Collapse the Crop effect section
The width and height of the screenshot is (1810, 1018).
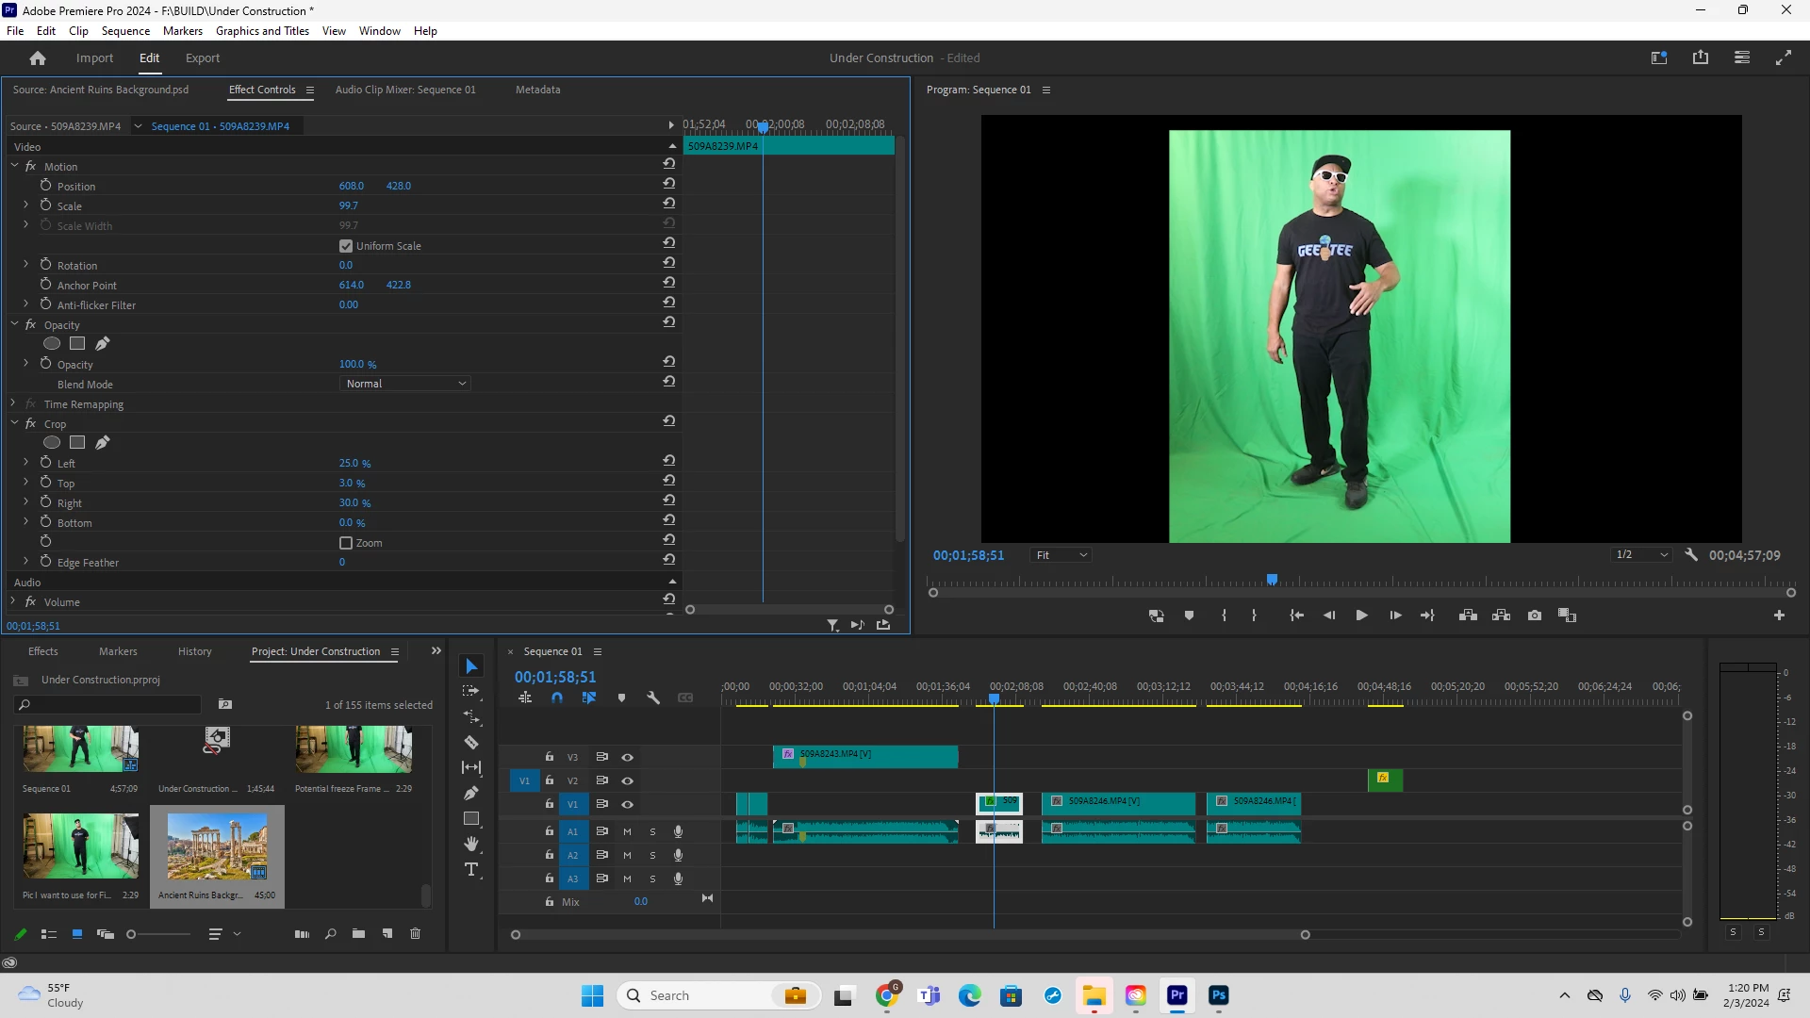point(14,424)
